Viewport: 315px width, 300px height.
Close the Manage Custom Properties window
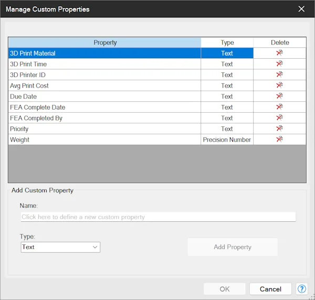[301, 9]
